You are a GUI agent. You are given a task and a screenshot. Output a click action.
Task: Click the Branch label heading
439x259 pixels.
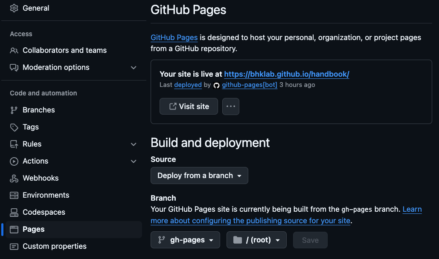pyautogui.click(x=163, y=198)
